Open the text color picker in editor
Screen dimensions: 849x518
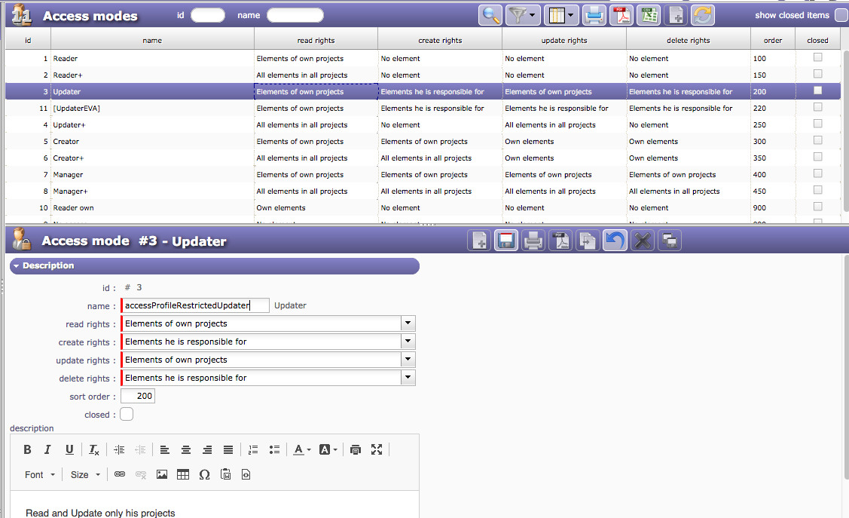point(302,449)
